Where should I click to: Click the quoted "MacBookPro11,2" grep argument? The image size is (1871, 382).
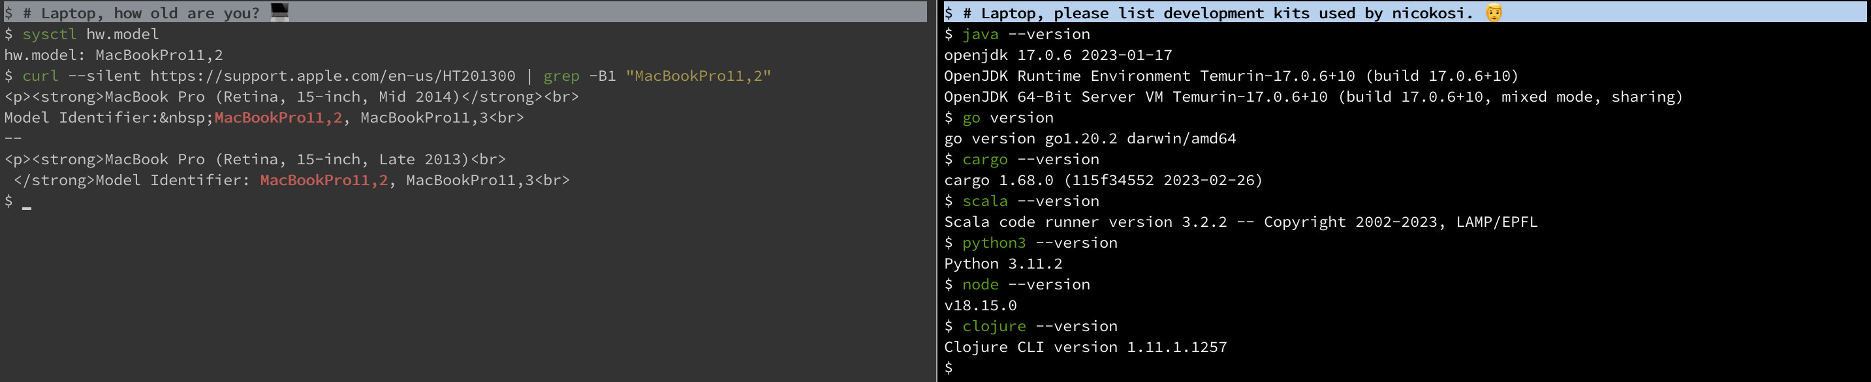[698, 76]
